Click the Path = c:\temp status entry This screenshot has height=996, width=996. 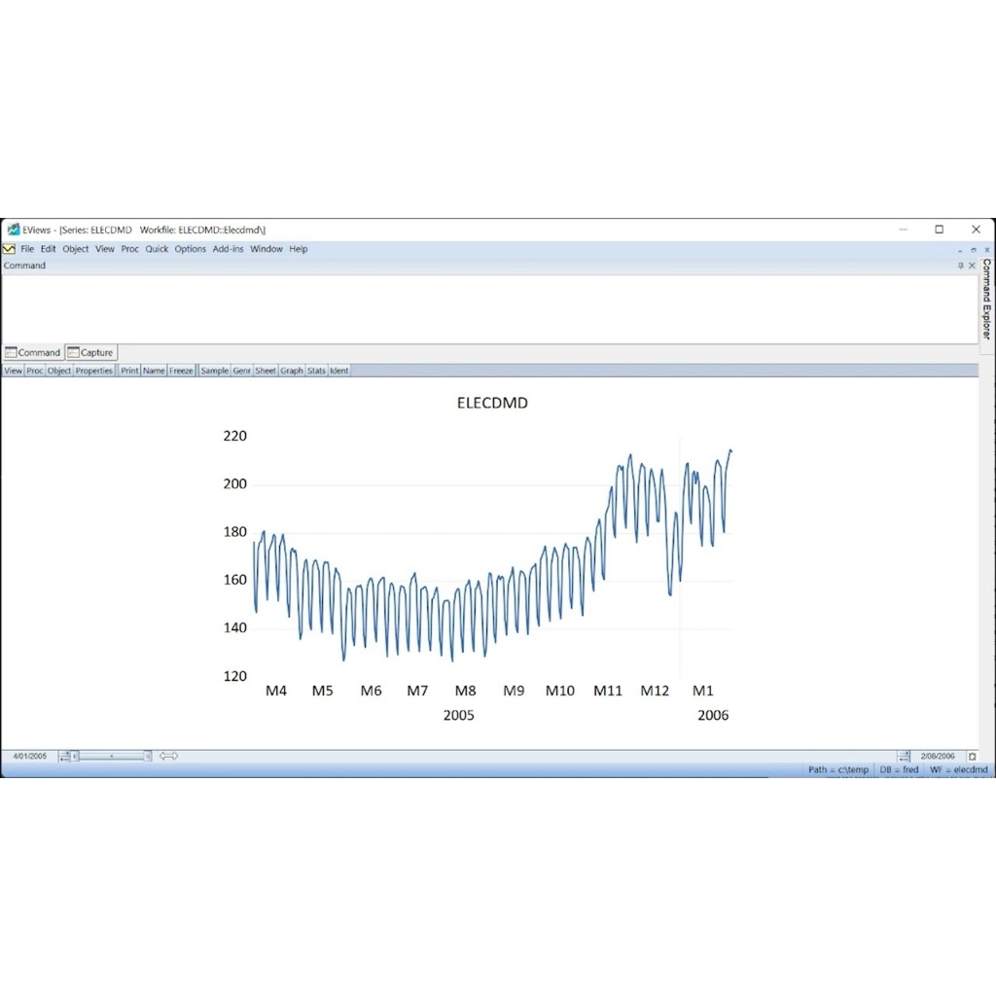coord(837,770)
